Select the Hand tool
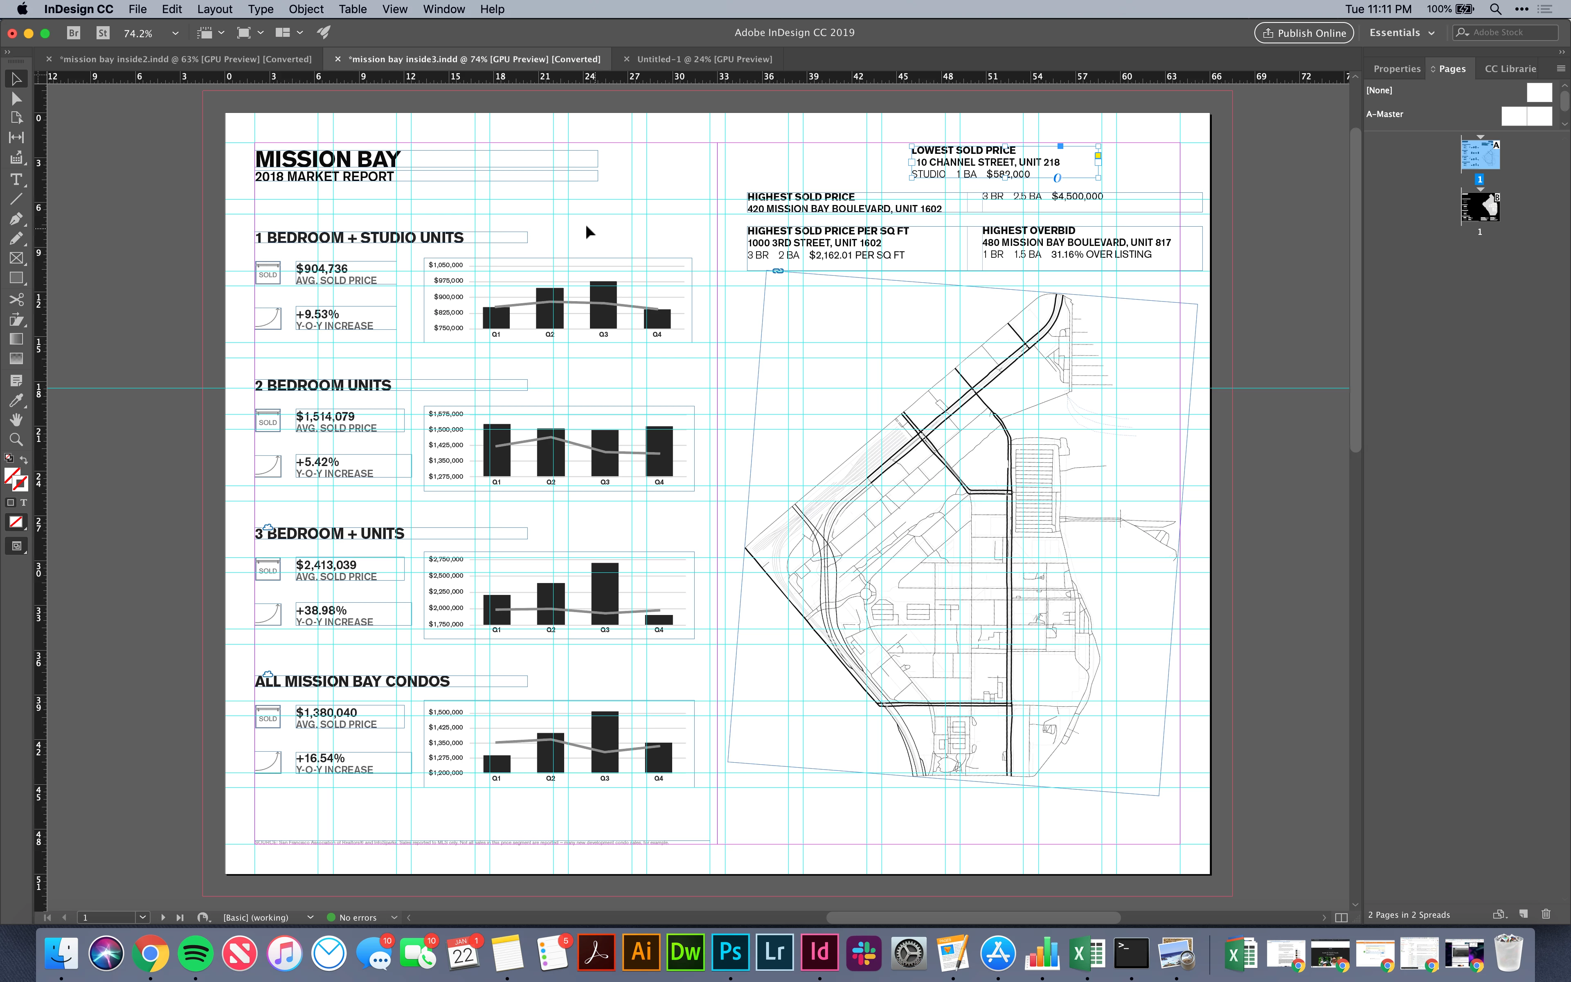1571x982 pixels. coord(16,419)
